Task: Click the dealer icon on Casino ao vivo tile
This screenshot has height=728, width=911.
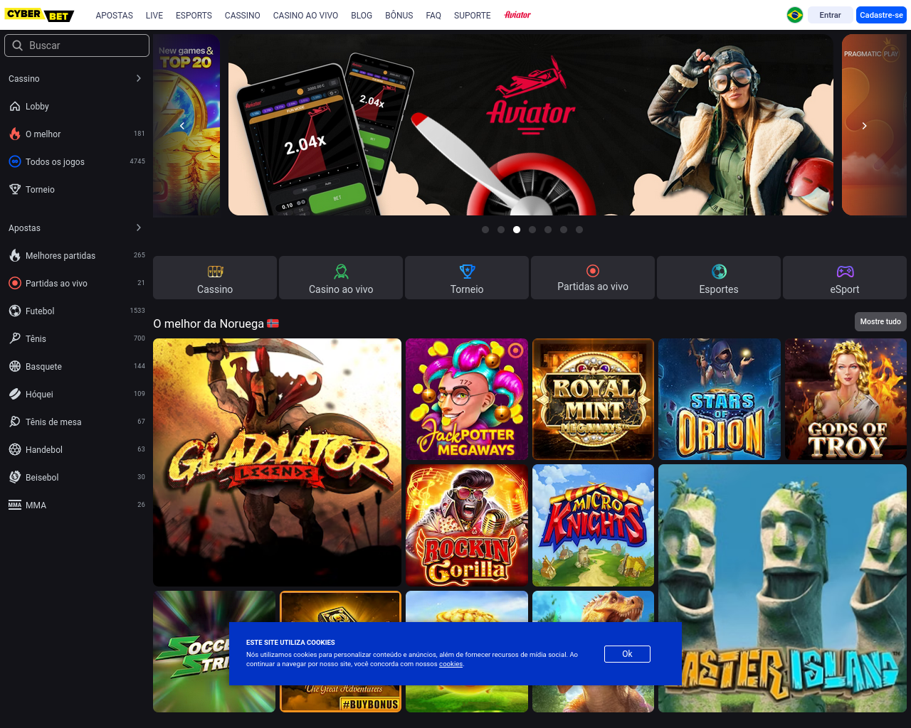Action: pyautogui.click(x=341, y=272)
